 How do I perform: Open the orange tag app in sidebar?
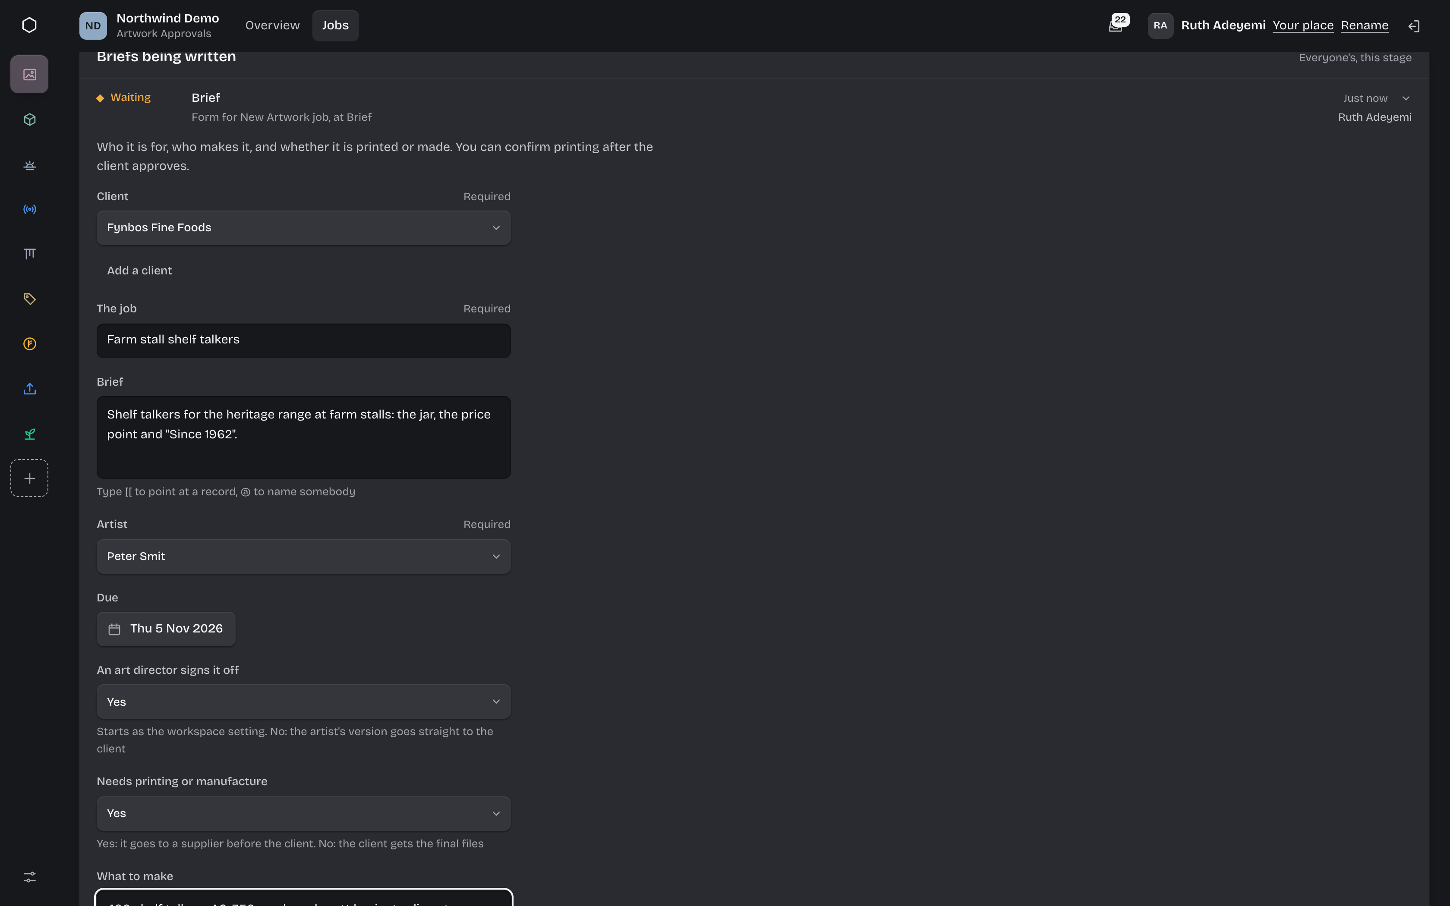(29, 299)
